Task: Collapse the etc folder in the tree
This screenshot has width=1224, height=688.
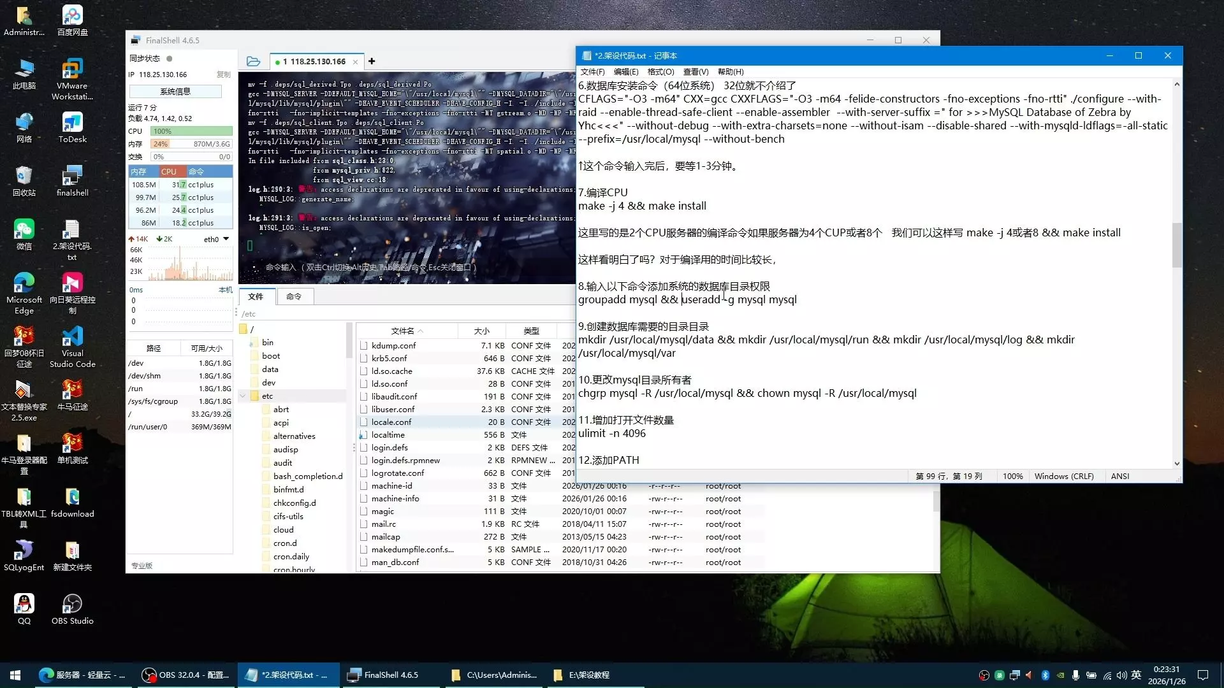Action: (x=243, y=396)
